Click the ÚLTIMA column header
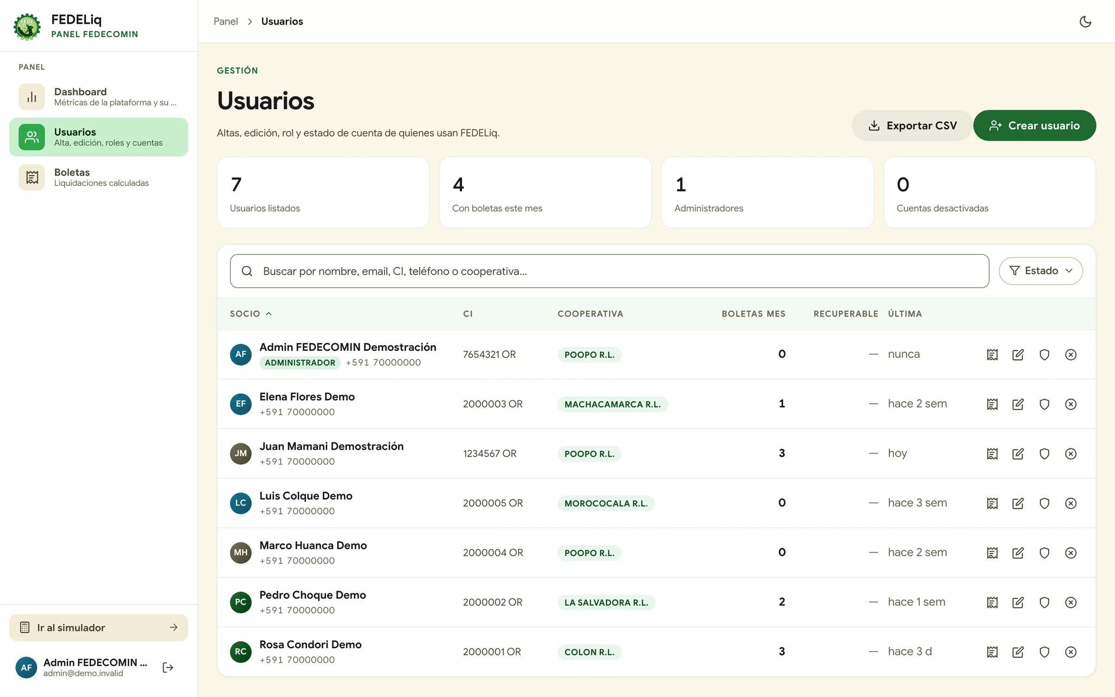 [x=905, y=314]
